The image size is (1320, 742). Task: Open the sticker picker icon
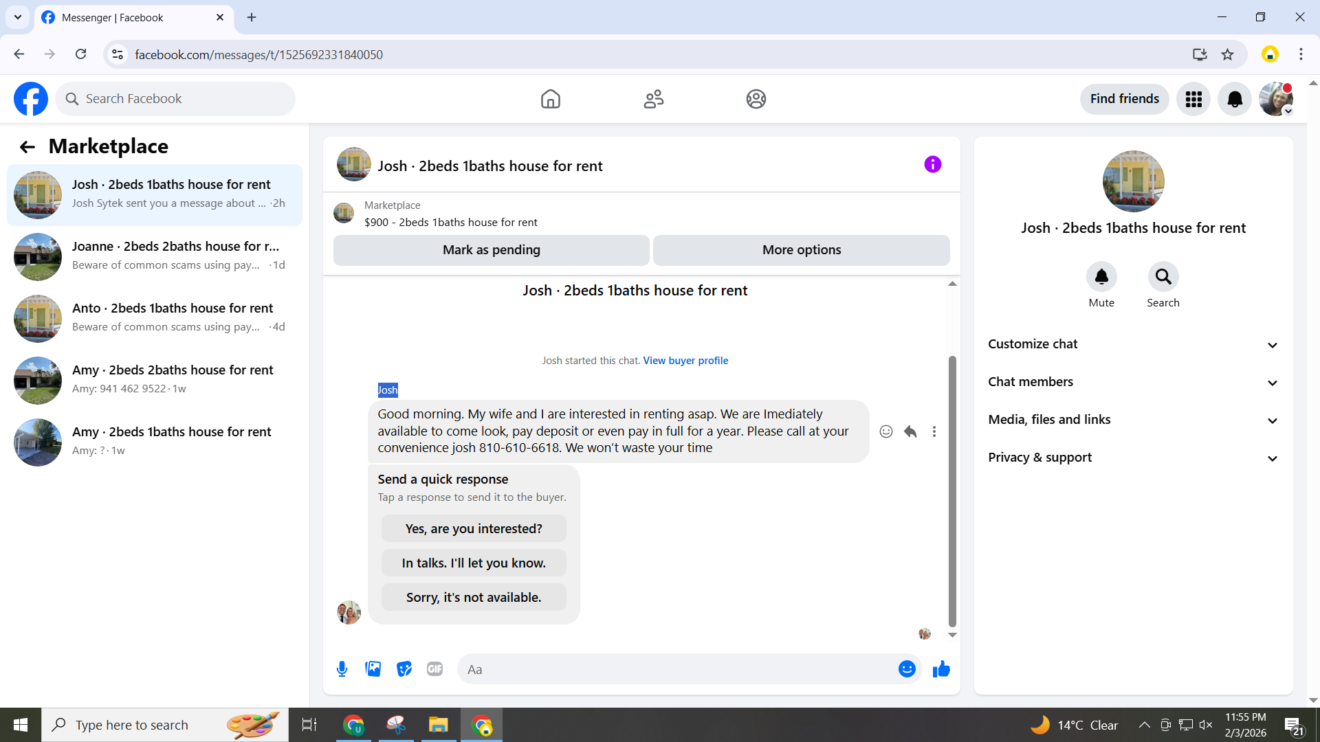coord(404,669)
